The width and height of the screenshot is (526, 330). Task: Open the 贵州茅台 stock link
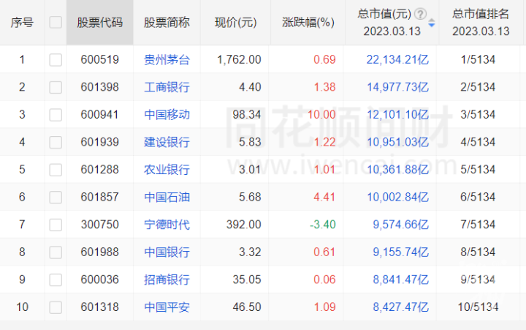pos(167,60)
